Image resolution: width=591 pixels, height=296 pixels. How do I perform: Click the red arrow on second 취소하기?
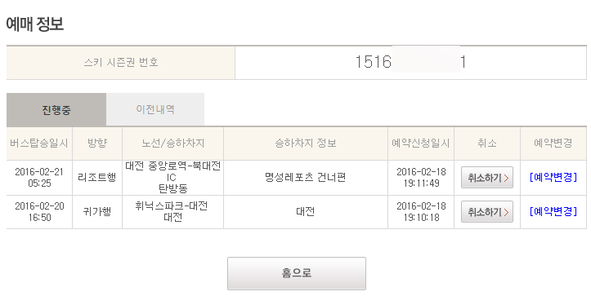pos(506,212)
